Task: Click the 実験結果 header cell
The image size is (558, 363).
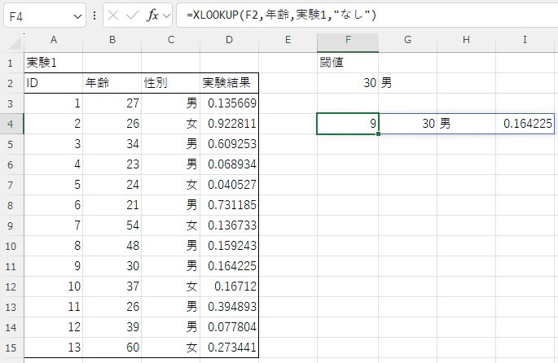Action: tap(229, 83)
